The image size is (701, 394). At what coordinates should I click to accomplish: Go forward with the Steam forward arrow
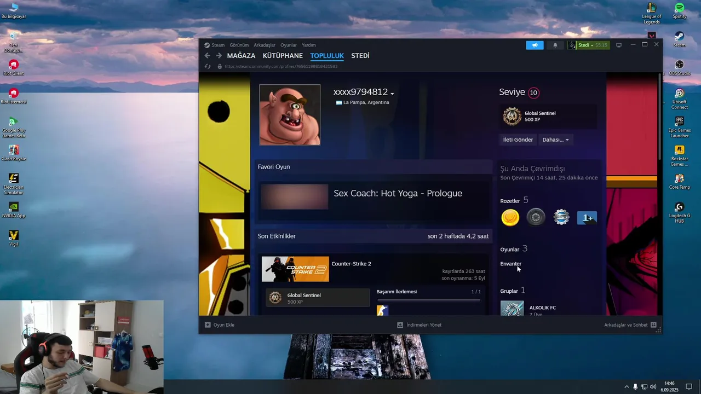coord(219,56)
